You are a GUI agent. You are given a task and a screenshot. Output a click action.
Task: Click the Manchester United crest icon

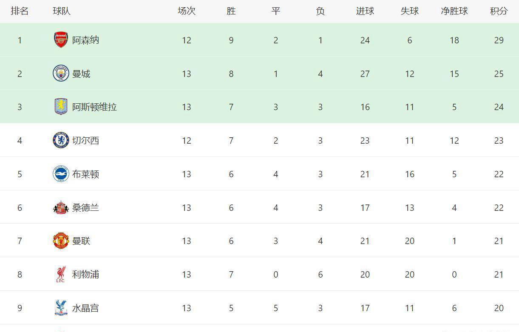61,241
